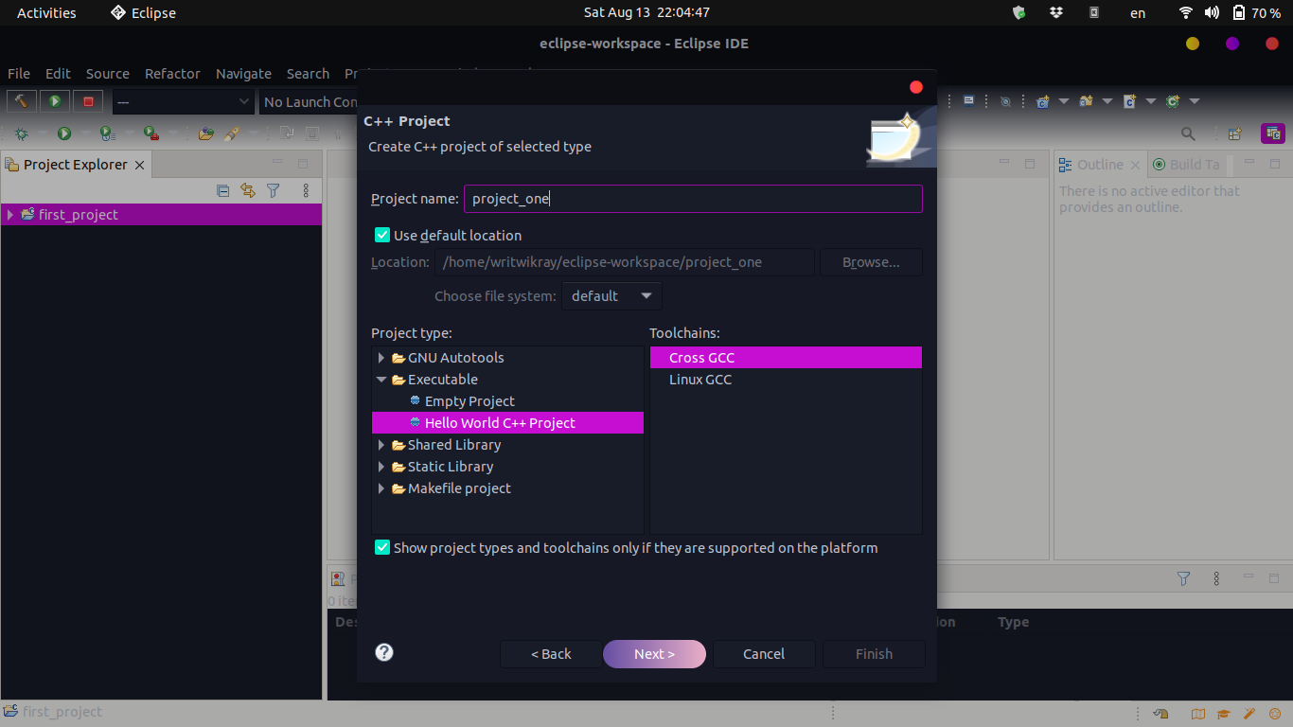The height and width of the screenshot is (727, 1293).
Task: Open the Choose file system dropdown
Action: pyautogui.click(x=611, y=295)
